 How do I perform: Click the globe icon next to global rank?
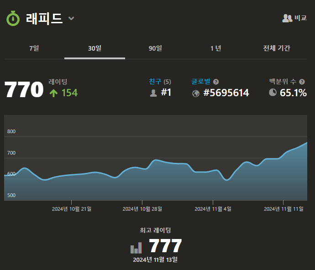196,93
